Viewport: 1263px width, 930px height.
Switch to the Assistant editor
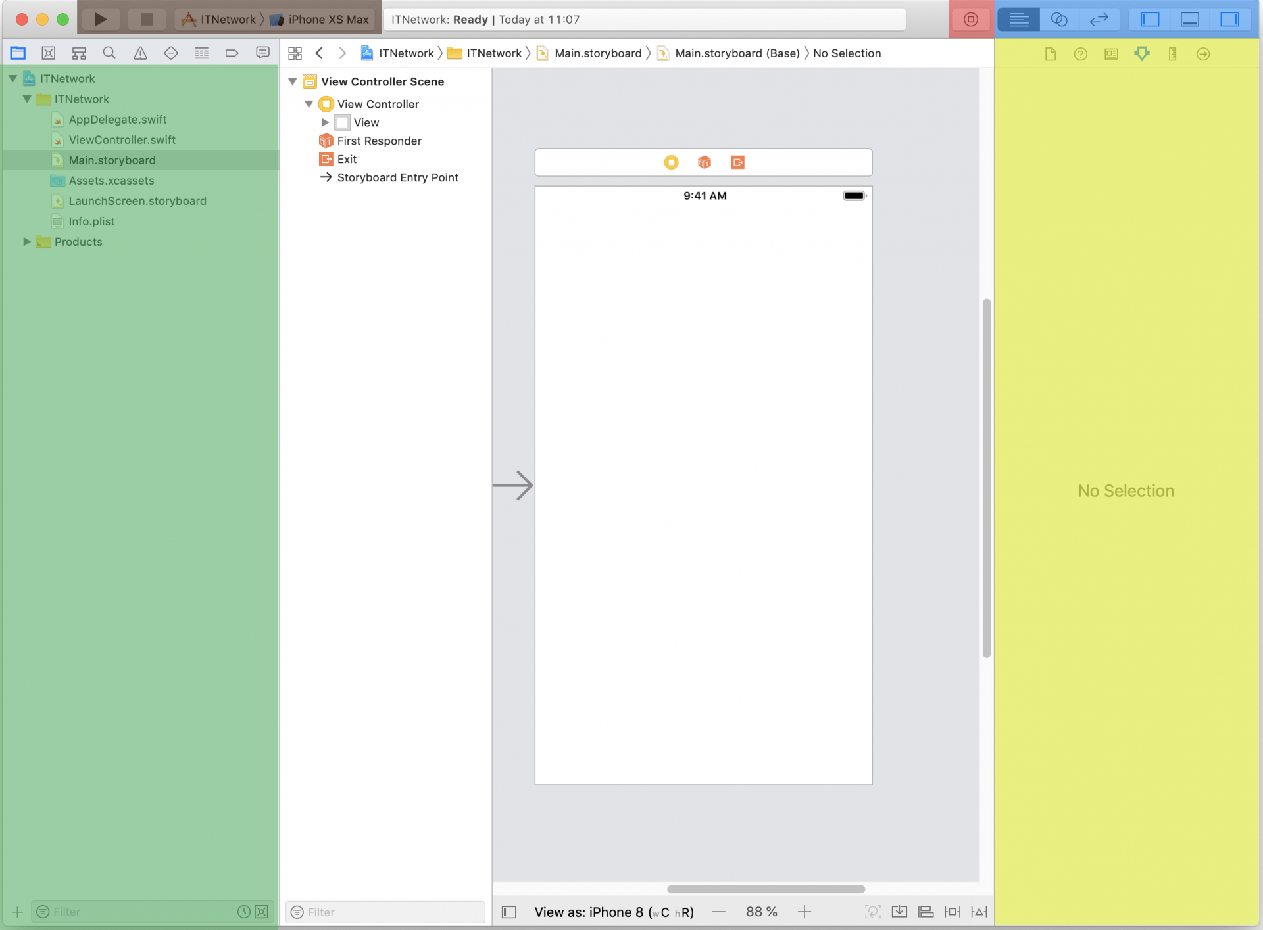click(x=1059, y=19)
